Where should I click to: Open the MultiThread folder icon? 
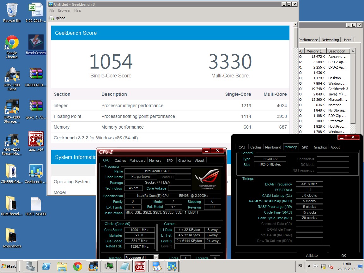[12, 206]
